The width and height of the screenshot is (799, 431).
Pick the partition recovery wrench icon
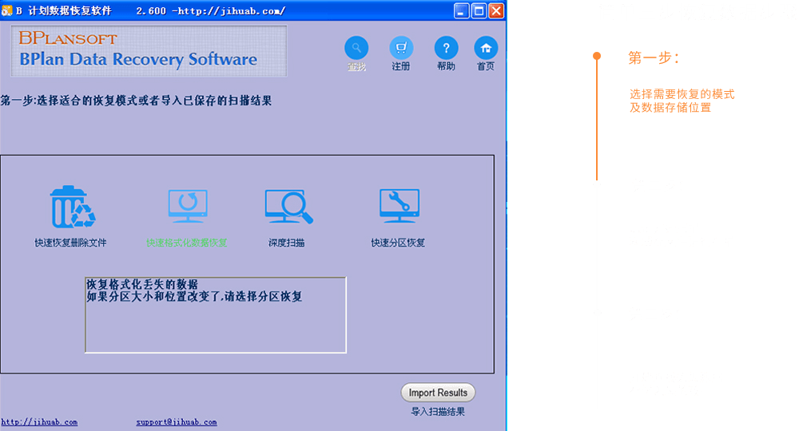399,207
